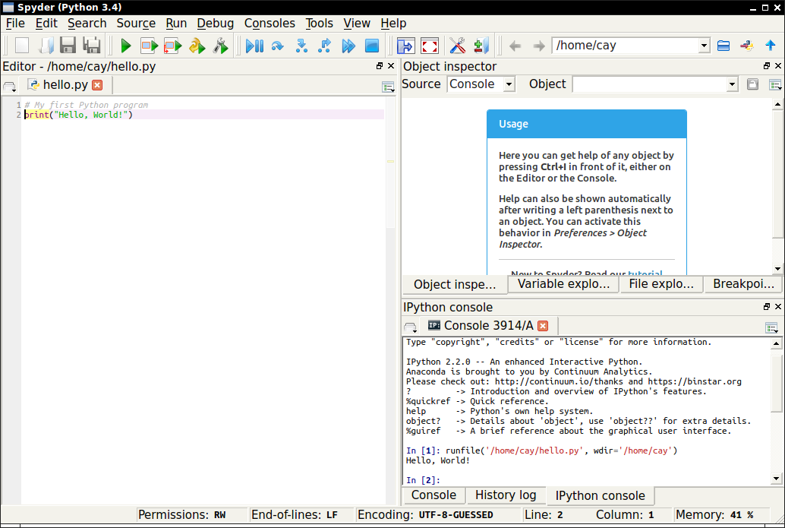Image resolution: width=785 pixels, height=528 pixels.
Task: Switch to the Console tab
Action: pos(433,495)
